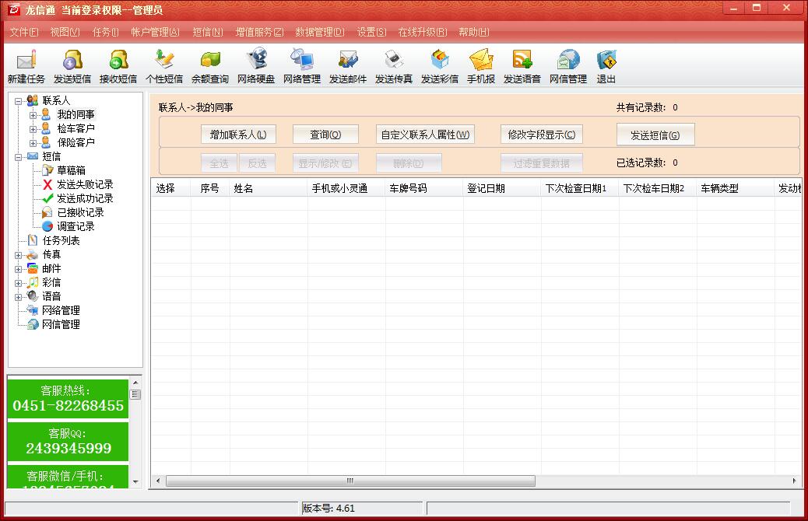Expand the 彩信 tree node
This screenshot has height=521, width=808.
click(x=19, y=283)
